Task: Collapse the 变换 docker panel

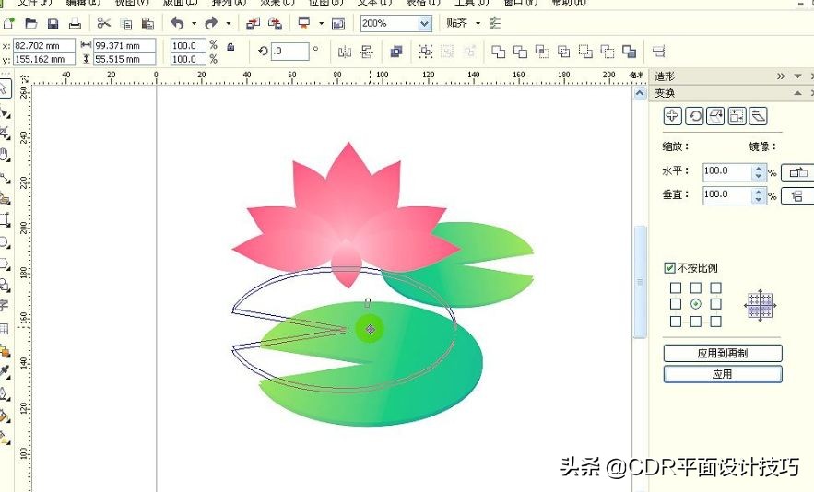Action: tap(798, 93)
